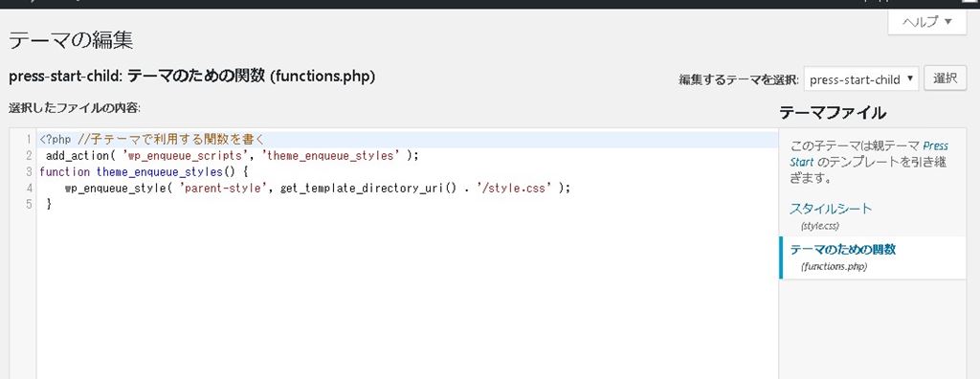Click the '/style.css' string in code

tap(514, 188)
